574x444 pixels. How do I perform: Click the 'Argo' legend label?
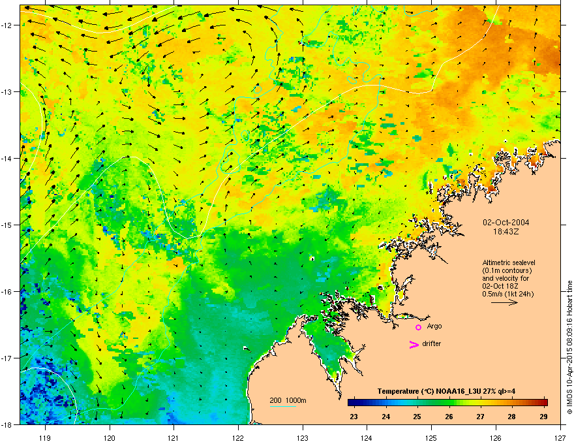point(434,326)
